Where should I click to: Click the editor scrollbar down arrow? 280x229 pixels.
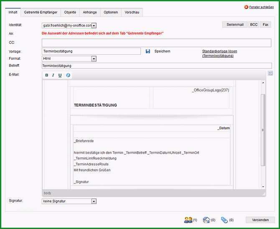(263, 187)
